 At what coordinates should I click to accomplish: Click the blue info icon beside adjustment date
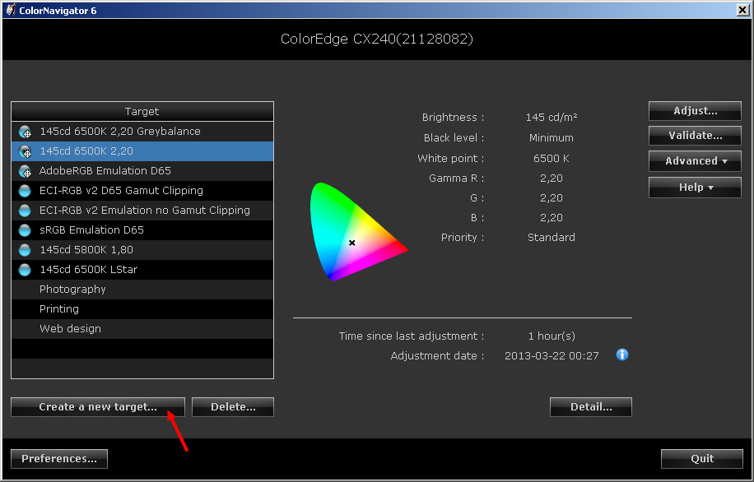coord(621,355)
